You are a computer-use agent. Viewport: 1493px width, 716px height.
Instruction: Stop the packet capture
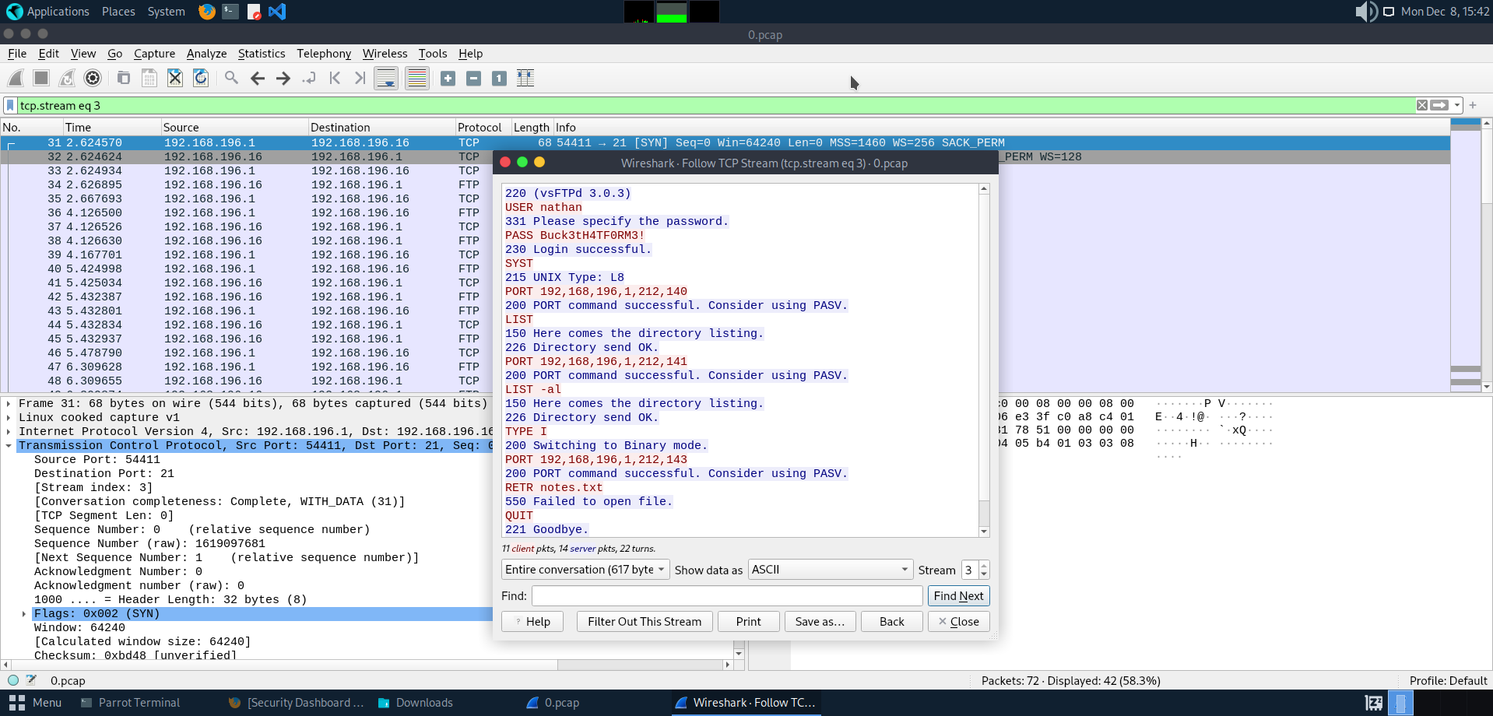click(40, 78)
